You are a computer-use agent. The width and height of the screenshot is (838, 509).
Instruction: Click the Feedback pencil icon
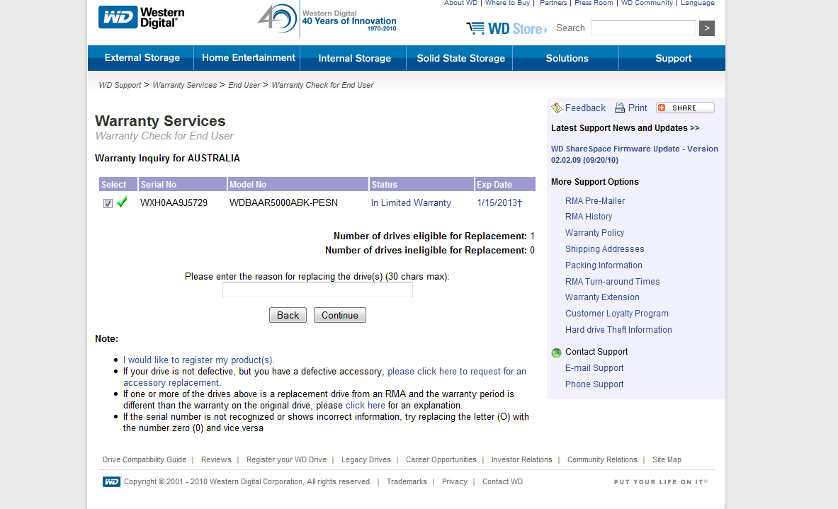556,108
